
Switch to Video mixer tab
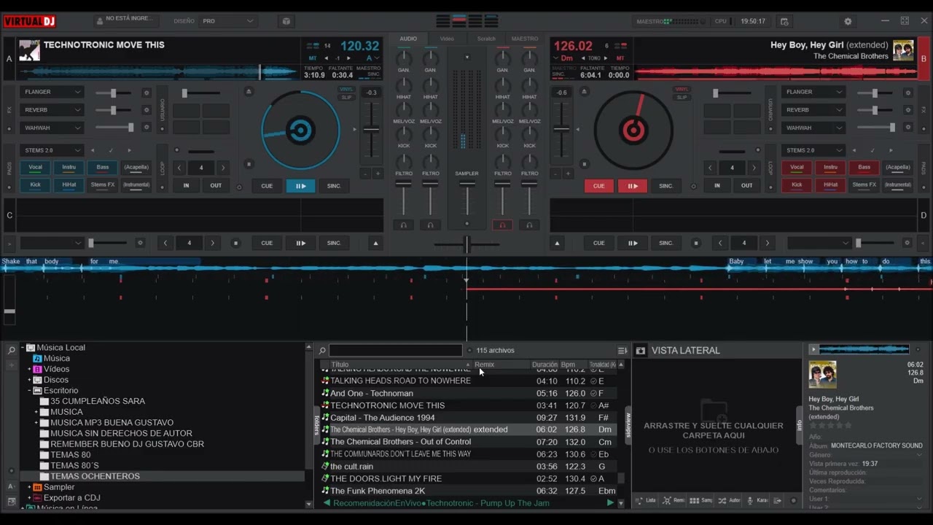point(447,39)
